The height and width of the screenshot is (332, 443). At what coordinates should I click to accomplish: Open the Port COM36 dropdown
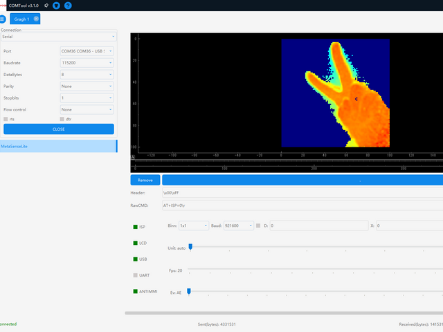point(87,51)
